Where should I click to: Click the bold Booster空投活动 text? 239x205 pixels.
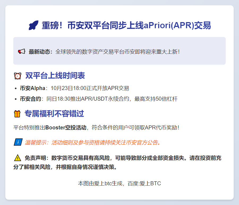(x=66, y=128)
